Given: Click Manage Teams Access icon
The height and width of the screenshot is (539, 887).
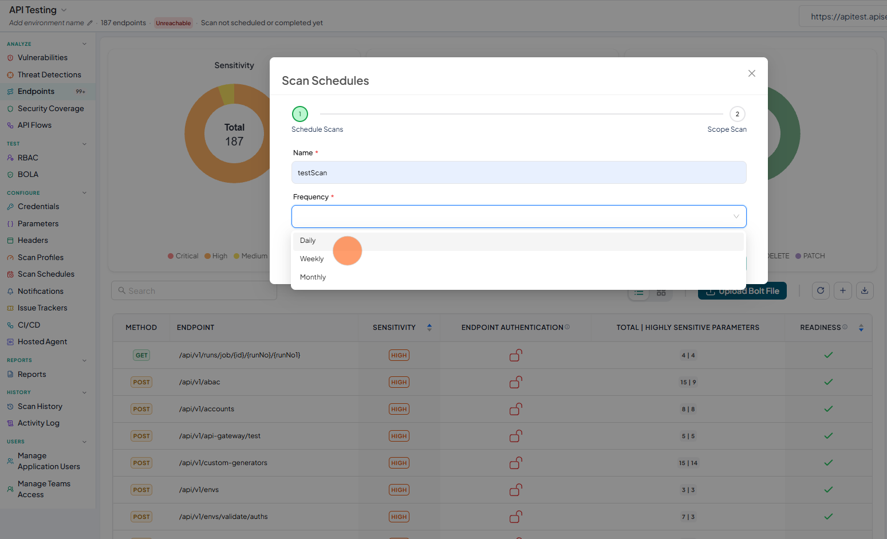Looking at the screenshot, I should 10,489.
